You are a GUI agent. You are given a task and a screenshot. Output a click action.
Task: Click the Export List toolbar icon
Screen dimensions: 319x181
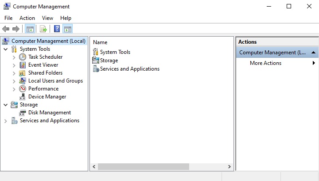43,29
